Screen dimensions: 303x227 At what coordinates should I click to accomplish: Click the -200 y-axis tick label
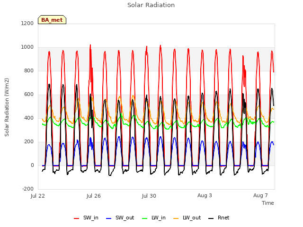pyautogui.click(x=28, y=189)
